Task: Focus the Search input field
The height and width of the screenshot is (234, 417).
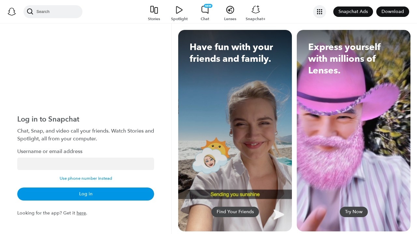Action: pos(53,12)
